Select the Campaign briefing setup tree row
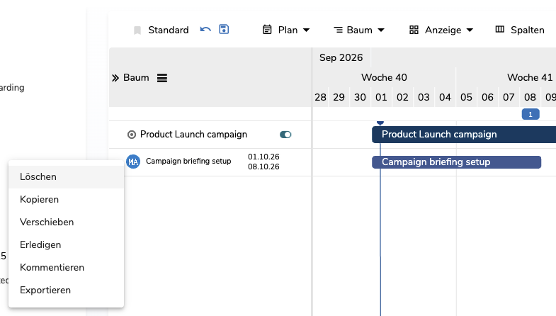Image resolution: width=556 pixels, height=316 pixels. tap(210, 162)
